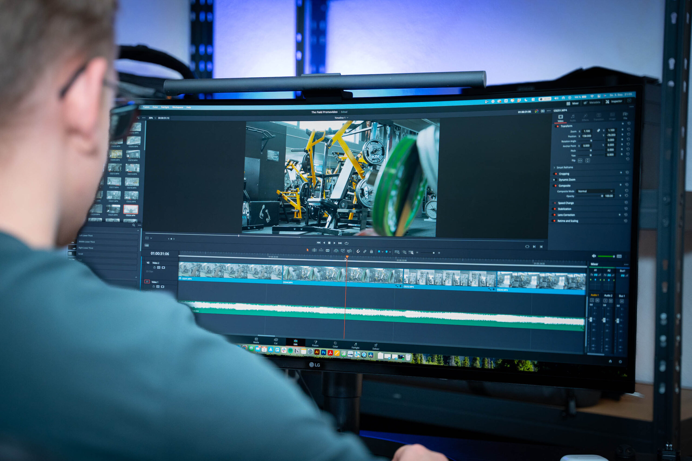Zoom in timeline with plus button
This screenshot has height=461, width=692.
tap(439, 253)
